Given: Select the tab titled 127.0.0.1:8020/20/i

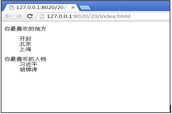Looking at the screenshot, I should 41,8.
